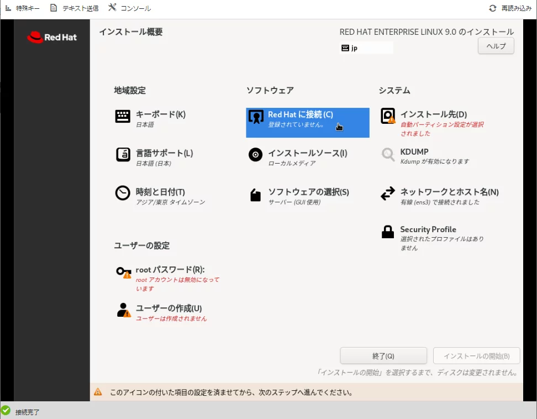Open 言語サポート via its language icon
The width and height of the screenshot is (537, 419).
click(123, 154)
